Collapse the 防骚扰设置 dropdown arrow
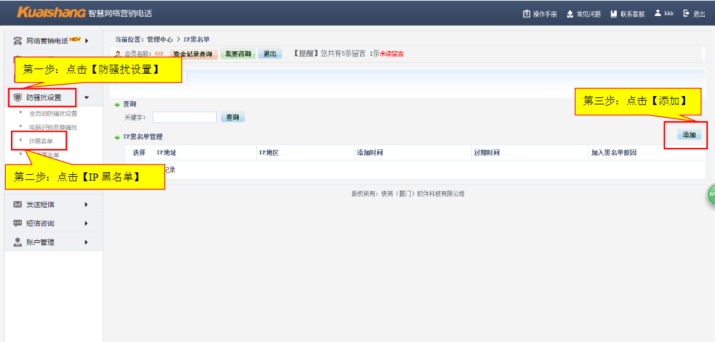This screenshot has width=715, height=342. [87, 97]
